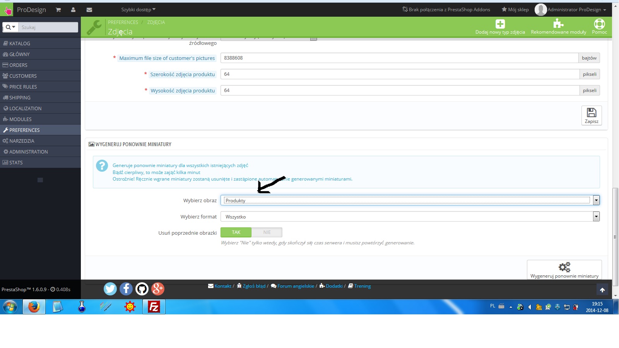The width and height of the screenshot is (619, 348).
Task: Open KATALOG in the sidebar
Action: click(40, 43)
